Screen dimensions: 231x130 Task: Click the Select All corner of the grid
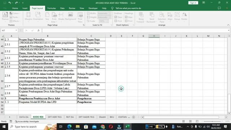[x=2, y=36]
